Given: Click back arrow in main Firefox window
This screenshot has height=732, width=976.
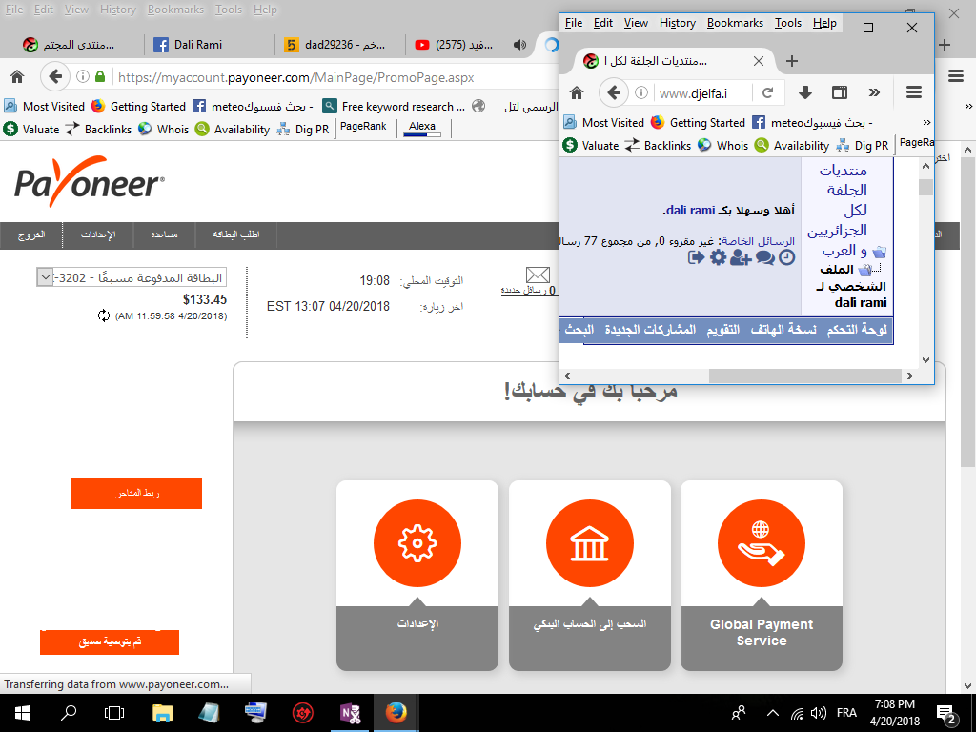Looking at the screenshot, I should click(54, 76).
